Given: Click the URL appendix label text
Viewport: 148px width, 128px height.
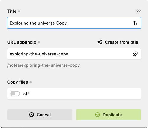Looking at the screenshot, I should (x=22, y=42).
